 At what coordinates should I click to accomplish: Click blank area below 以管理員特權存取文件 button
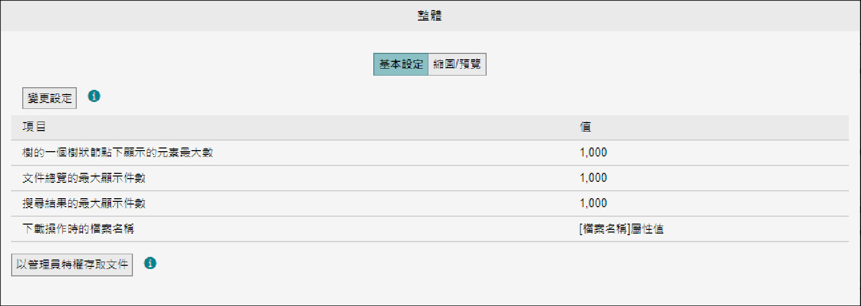point(72,291)
